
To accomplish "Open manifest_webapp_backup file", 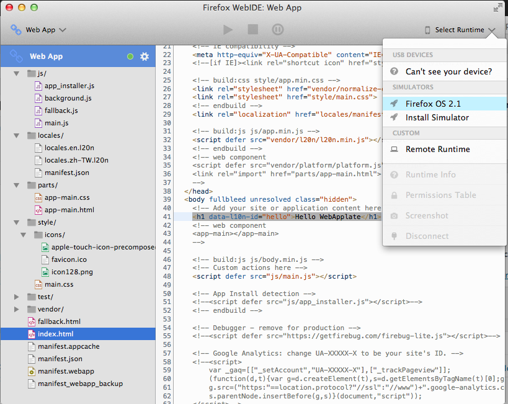I will tap(81, 384).
